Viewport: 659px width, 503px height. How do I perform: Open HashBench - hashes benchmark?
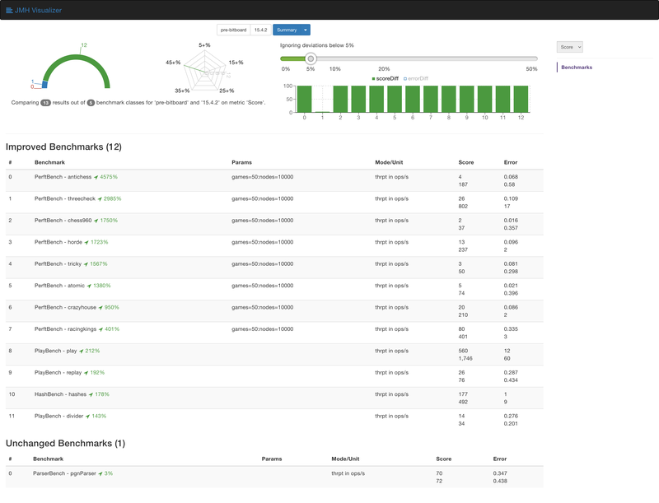pyautogui.click(x=60, y=394)
